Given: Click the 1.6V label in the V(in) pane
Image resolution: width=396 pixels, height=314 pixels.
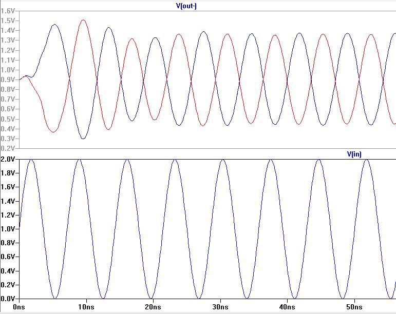Looking at the screenshot, I should click(x=8, y=187).
